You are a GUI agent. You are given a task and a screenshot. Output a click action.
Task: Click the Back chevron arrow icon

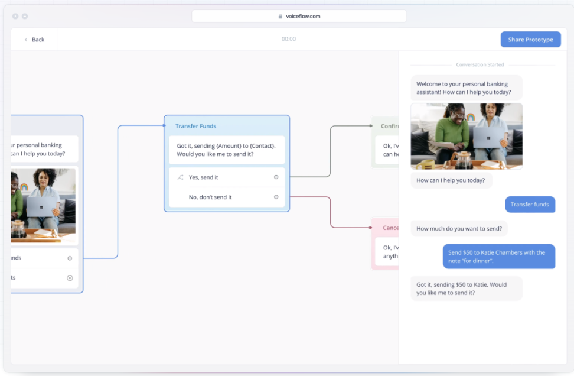(26, 40)
